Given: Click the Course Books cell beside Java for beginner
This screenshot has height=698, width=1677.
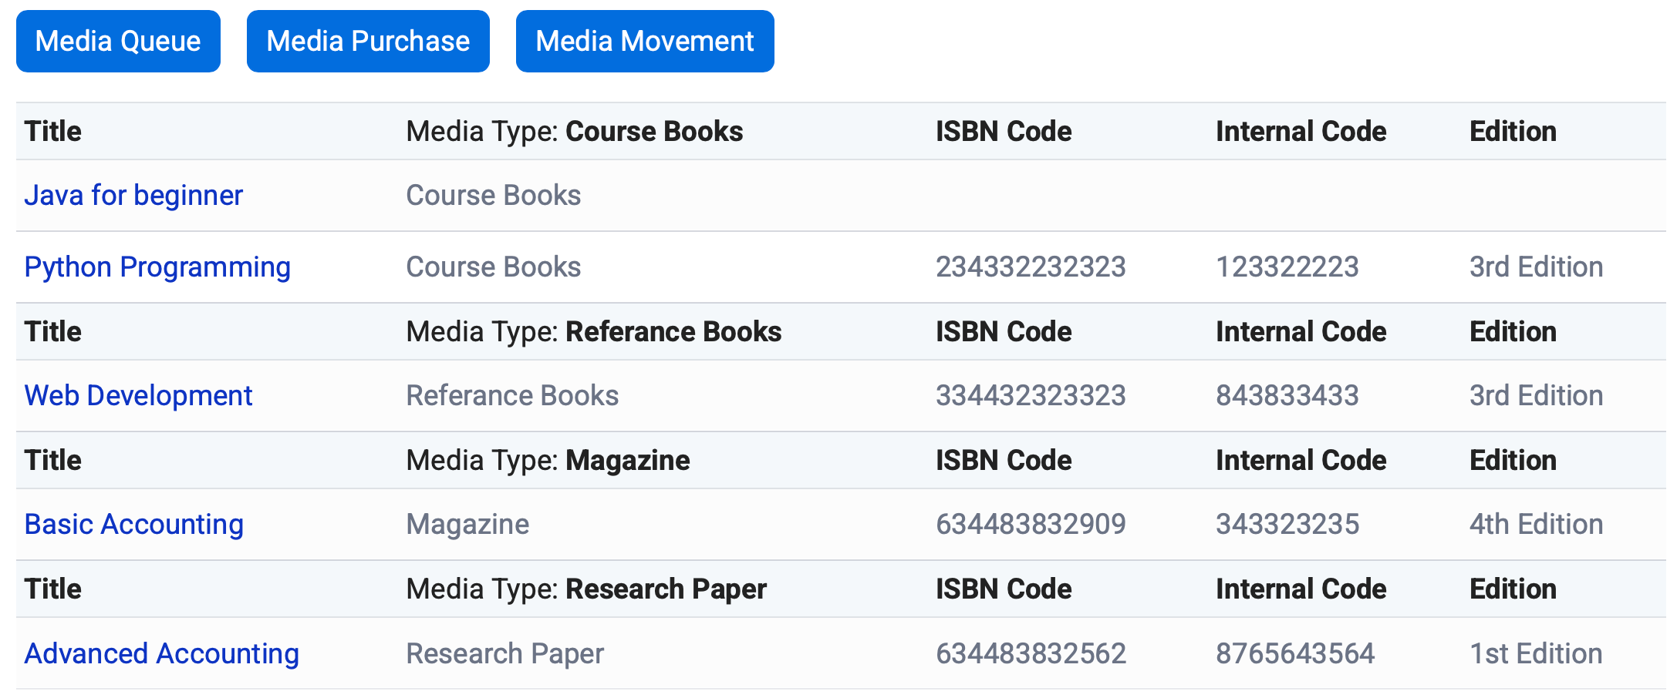Looking at the screenshot, I should [493, 196].
